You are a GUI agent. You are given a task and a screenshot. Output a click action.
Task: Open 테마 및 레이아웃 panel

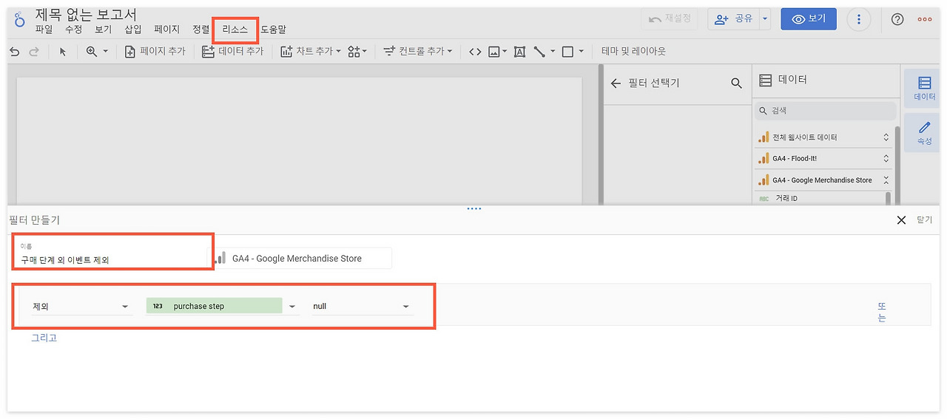(633, 52)
